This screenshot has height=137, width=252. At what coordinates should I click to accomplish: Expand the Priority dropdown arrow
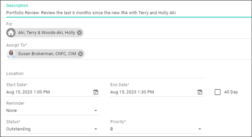click(x=200, y=129)
